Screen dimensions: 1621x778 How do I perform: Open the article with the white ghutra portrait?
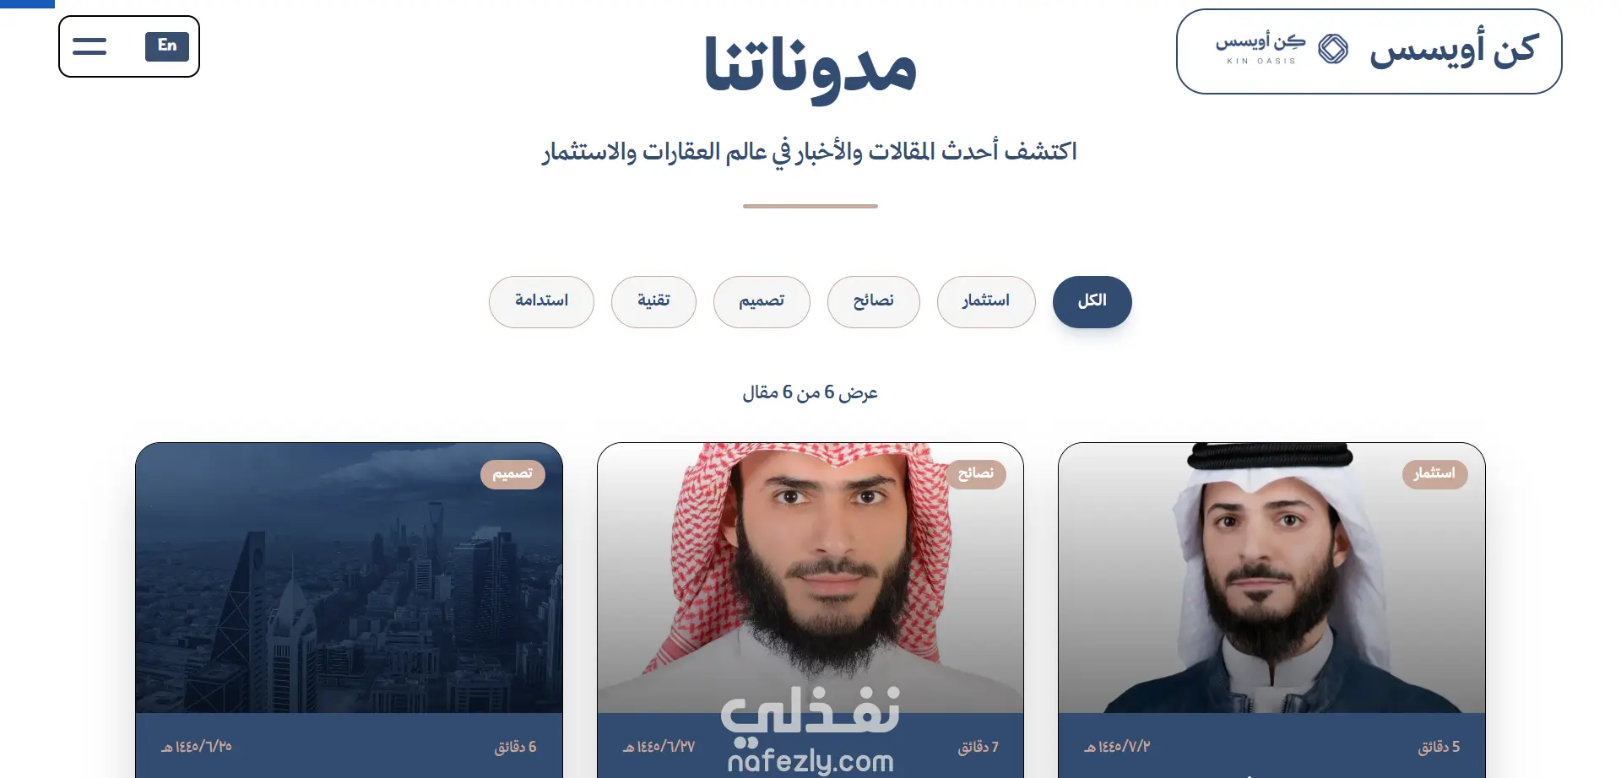point(1271,578)
